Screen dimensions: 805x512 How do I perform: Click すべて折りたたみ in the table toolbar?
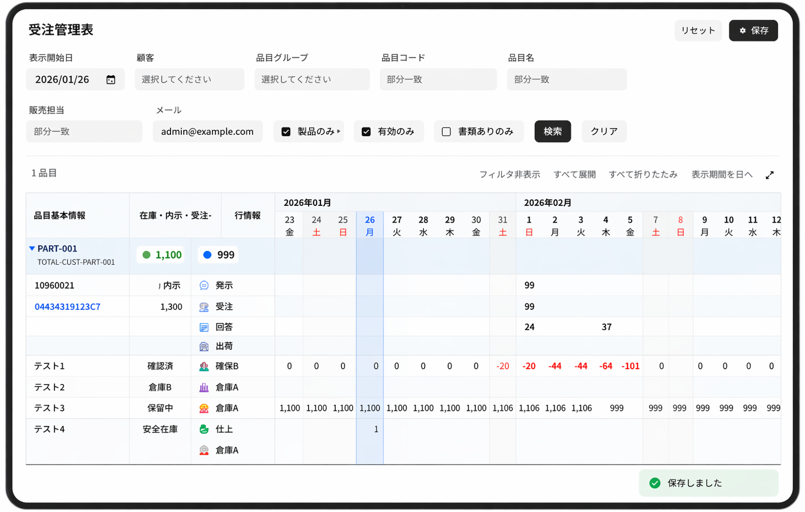point(643,175)
